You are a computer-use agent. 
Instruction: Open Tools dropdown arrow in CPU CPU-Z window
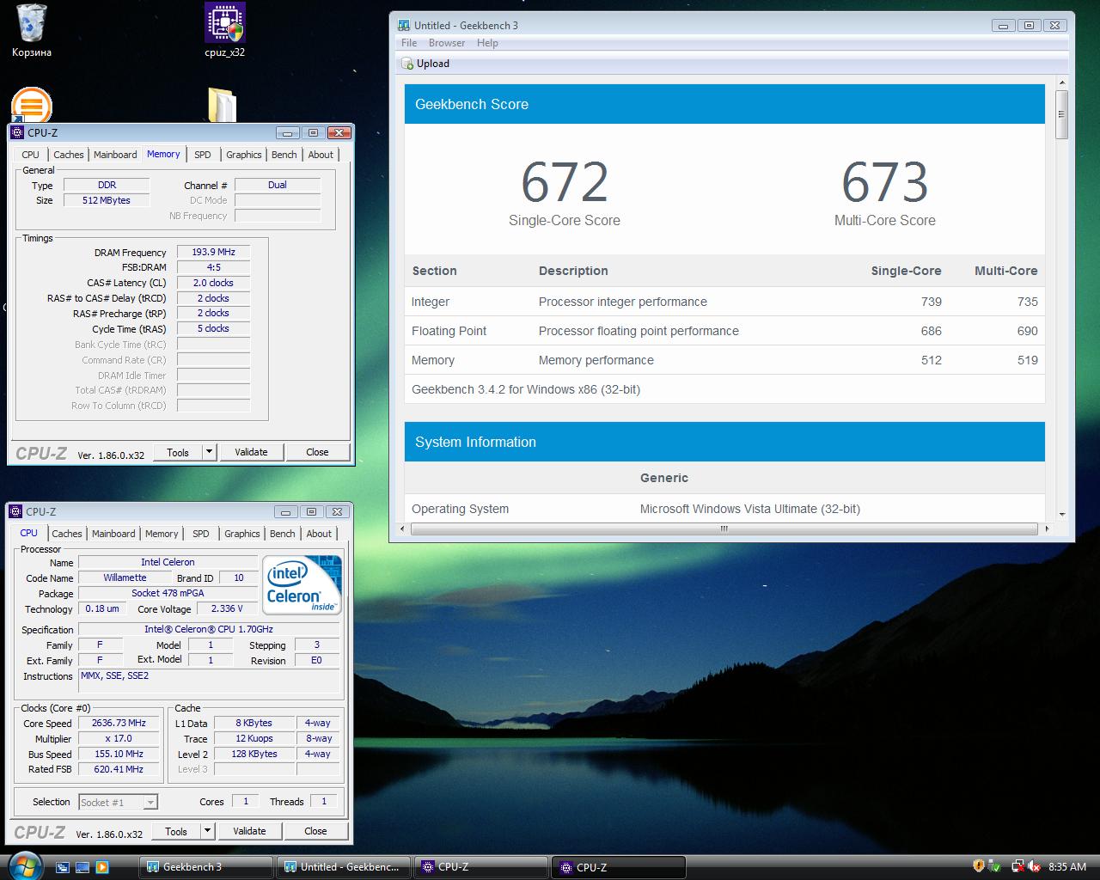[207, 831]
